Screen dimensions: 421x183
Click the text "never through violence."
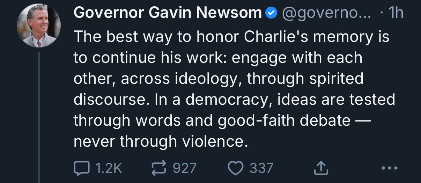(158, 141)
